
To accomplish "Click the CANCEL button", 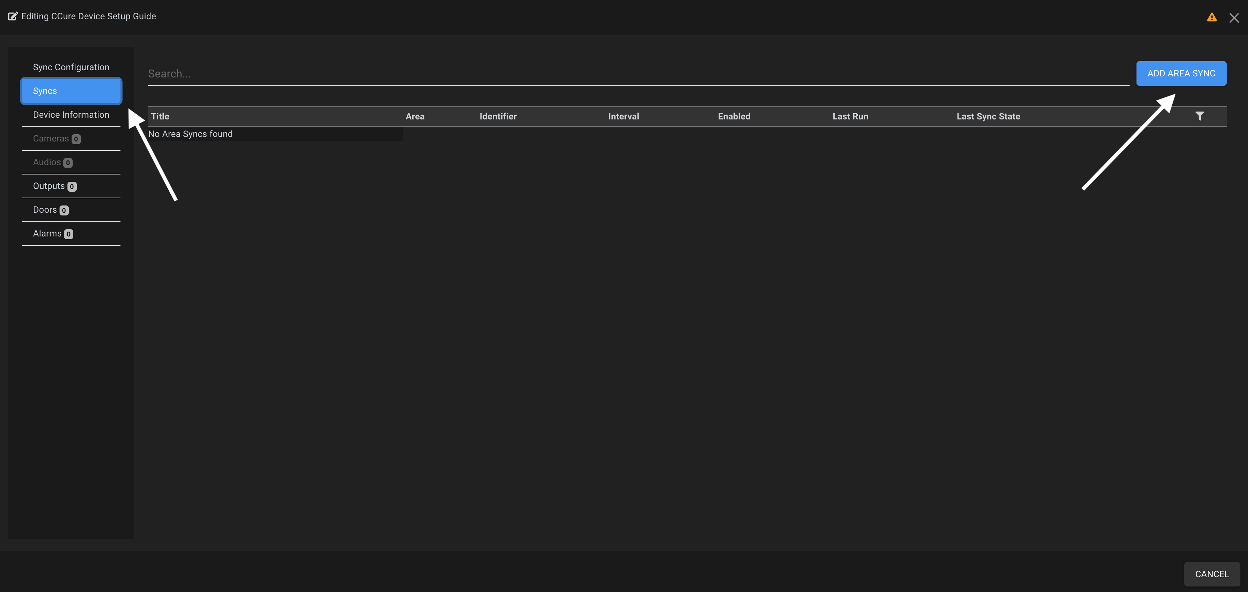I will (x=1212, y=574).
